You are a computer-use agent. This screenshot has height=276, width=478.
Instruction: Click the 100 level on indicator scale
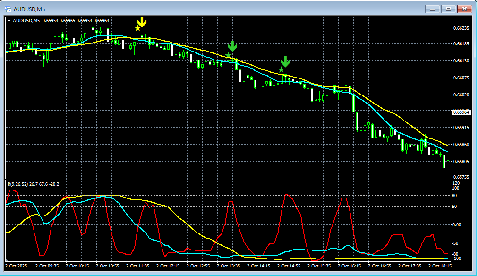tap(456, 188)
